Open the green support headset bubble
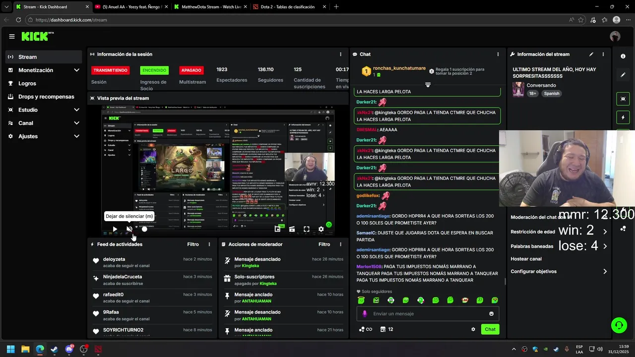 [619, 325]
